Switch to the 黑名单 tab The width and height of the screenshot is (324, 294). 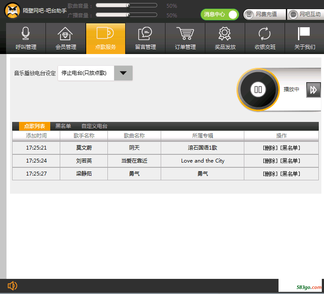(63, 126)
